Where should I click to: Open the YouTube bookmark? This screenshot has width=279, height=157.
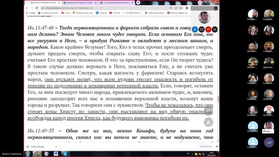coord(115,13)
